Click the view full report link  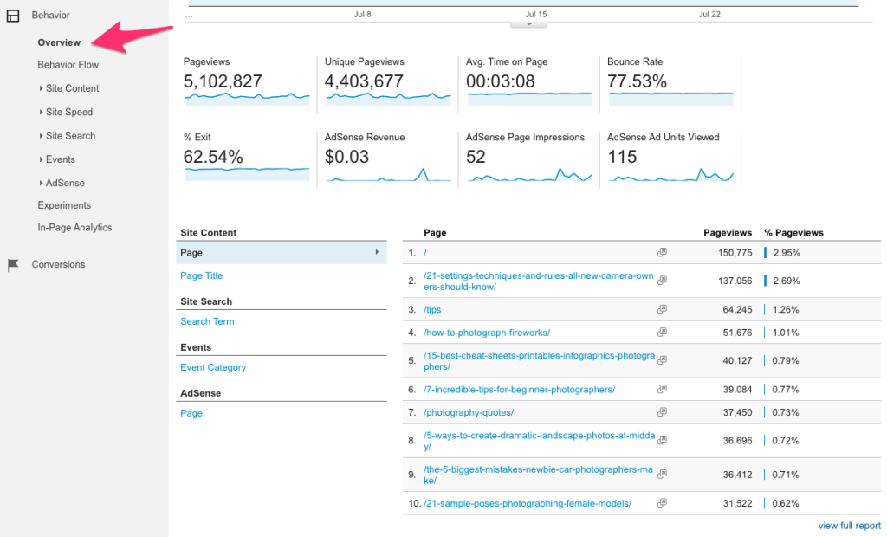click(x=849, y=525)
